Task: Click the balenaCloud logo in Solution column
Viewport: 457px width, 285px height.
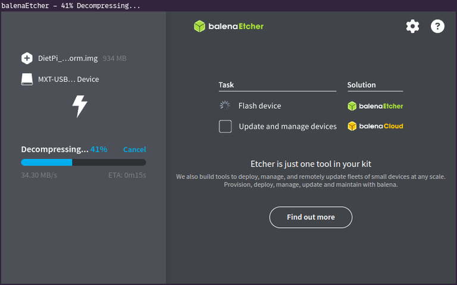Action: coord(375,126)
